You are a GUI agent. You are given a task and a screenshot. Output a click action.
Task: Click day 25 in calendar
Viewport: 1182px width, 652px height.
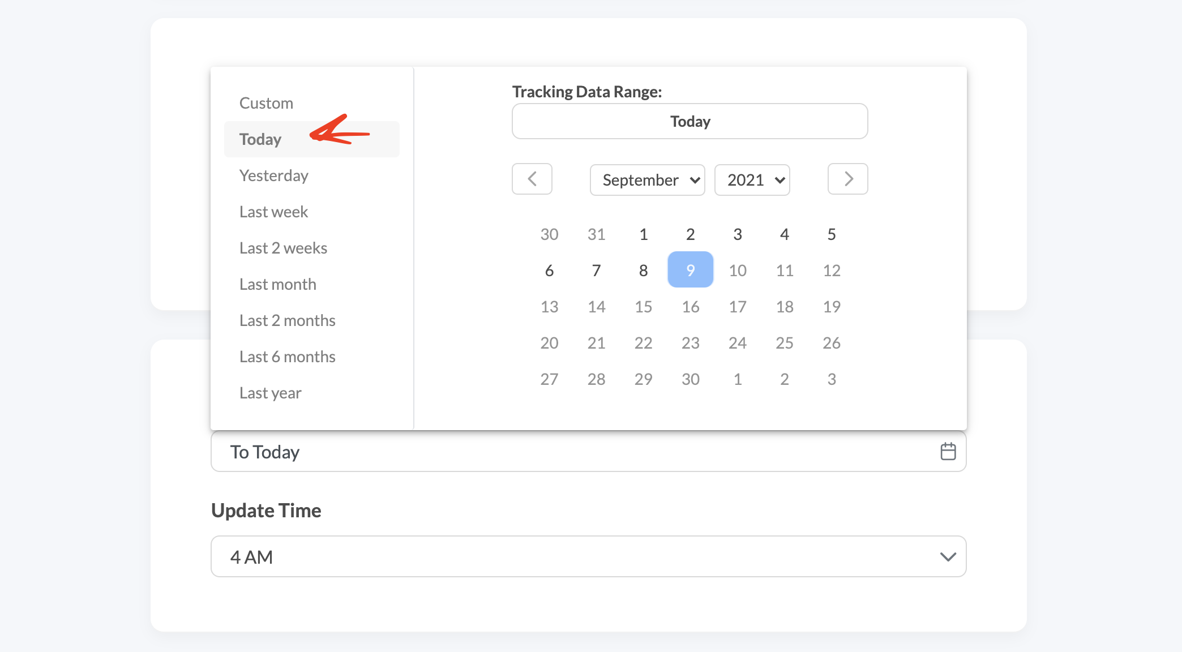coord(785,342)
